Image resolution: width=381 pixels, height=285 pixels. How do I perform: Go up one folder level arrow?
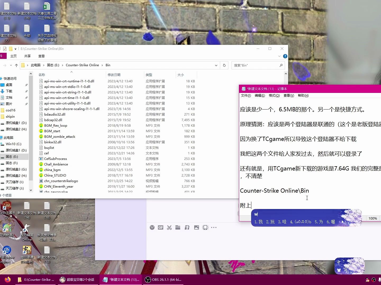click(x=16, y=65)
